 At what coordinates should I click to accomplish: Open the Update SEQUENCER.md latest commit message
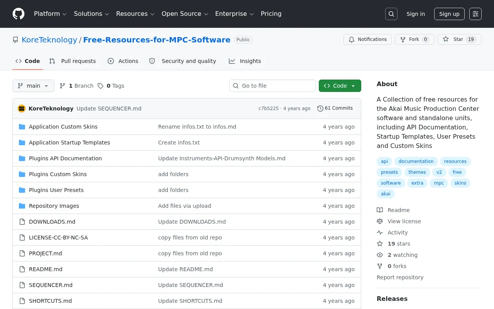pyautogui.click(x=109, y=109)
